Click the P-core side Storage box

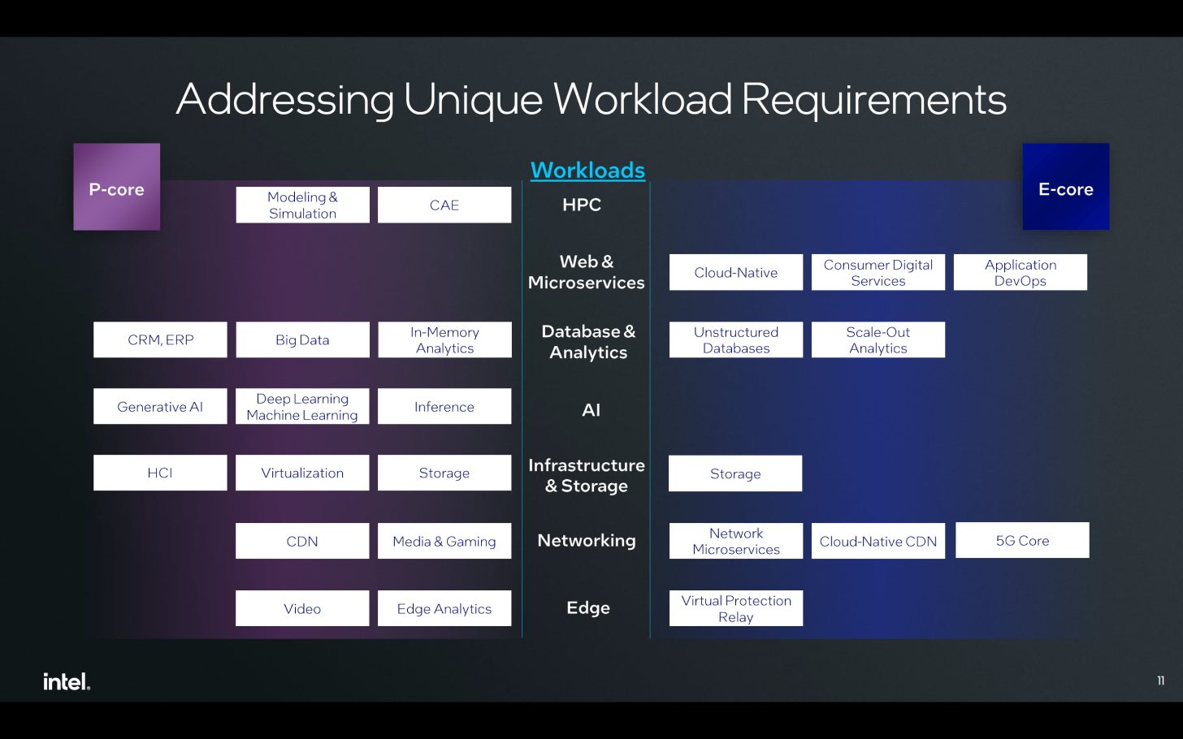point(444,473)
